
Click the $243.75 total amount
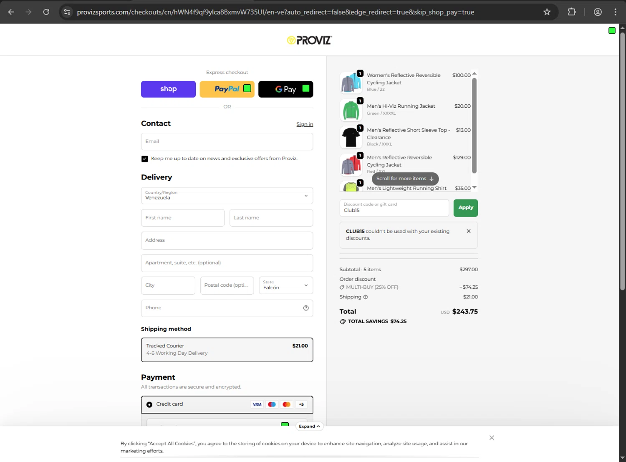[x=465, y=312]
